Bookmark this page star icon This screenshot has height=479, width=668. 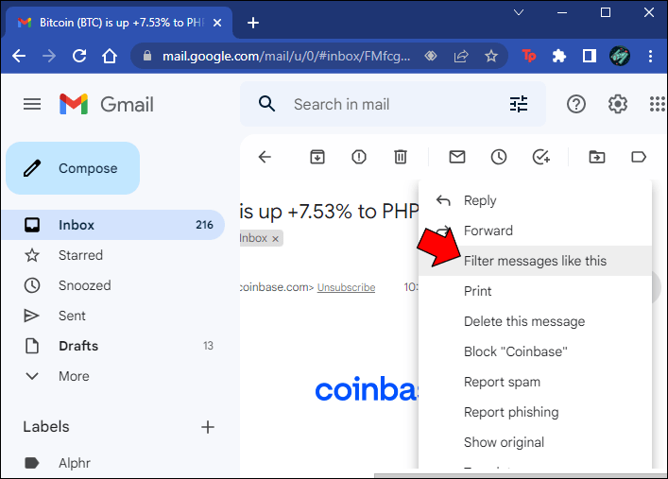(491, 56)
